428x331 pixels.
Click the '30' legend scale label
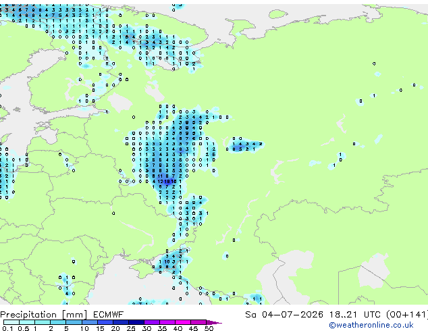[x=146, y=328]
